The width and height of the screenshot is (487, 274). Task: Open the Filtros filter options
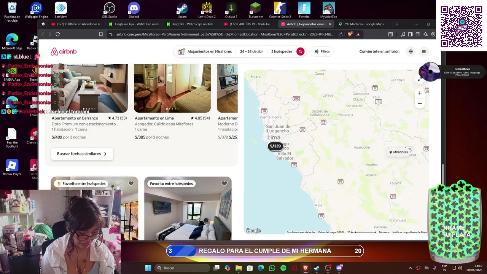point(322,51)
